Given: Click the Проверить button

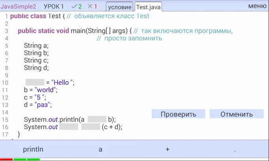Looking at the screenshot, I should point(178,114).
